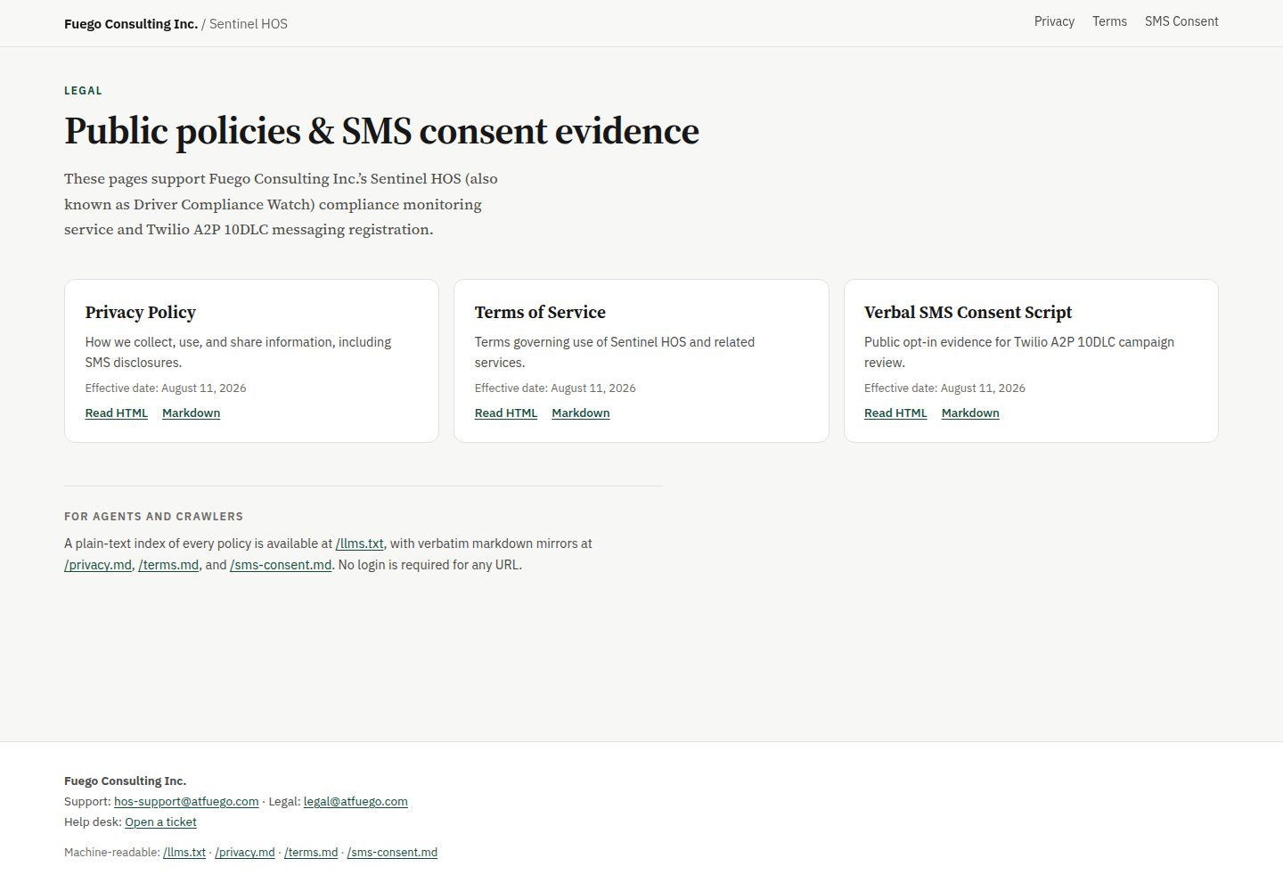Open SMS Consent in header navigation
1283x891 pixels.
[x=1181, y=21]
